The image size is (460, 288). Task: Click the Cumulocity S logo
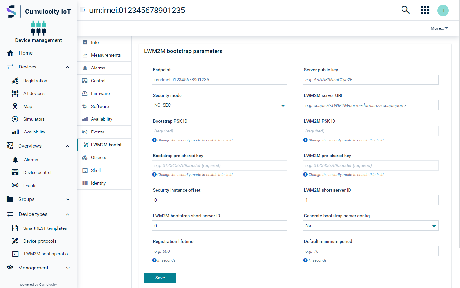click(x=11, y=12)
